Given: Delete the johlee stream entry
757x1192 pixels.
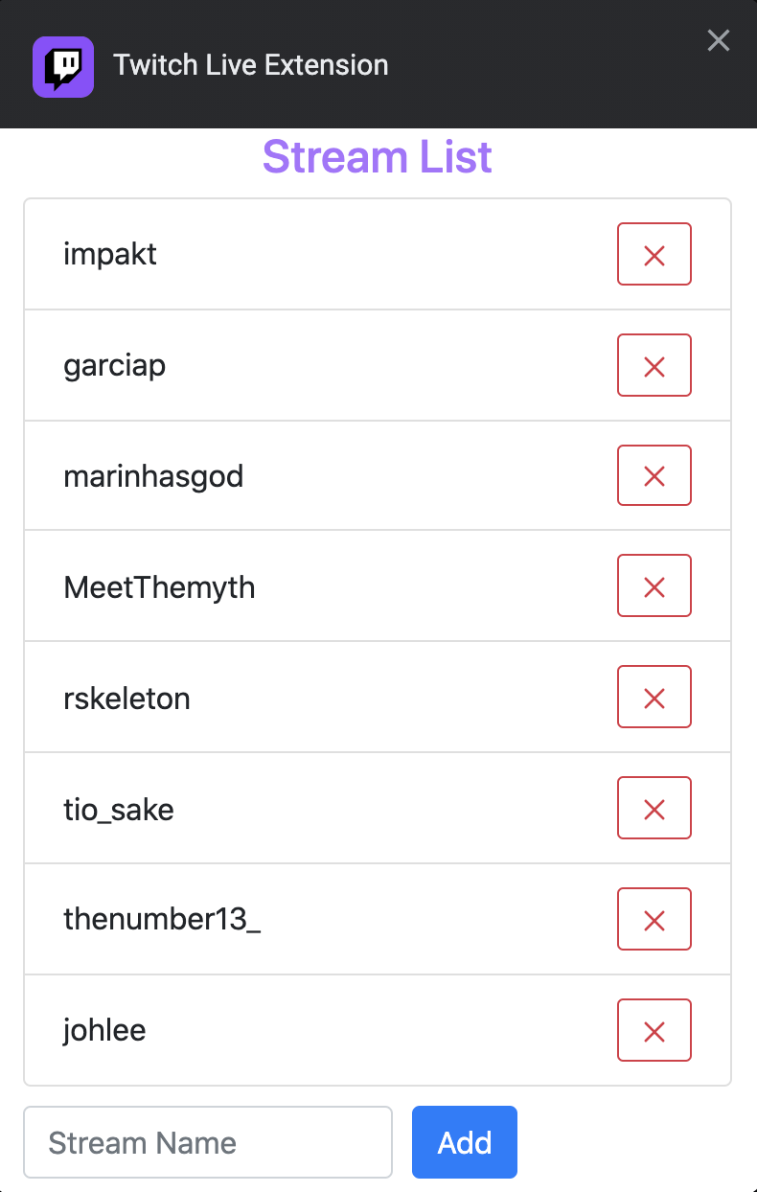Looking at the screenshot, I should [654, 1031].
